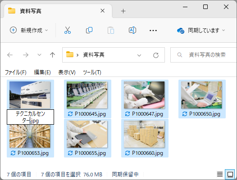Close the 資料写真 tab
Viewport: 237px width, 180px height.
point(102,11)
